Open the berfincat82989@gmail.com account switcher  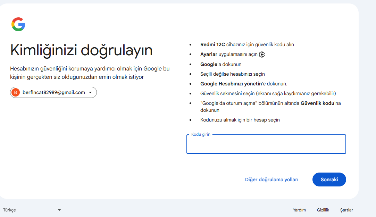pyautogui.click(x=53, y=92)
